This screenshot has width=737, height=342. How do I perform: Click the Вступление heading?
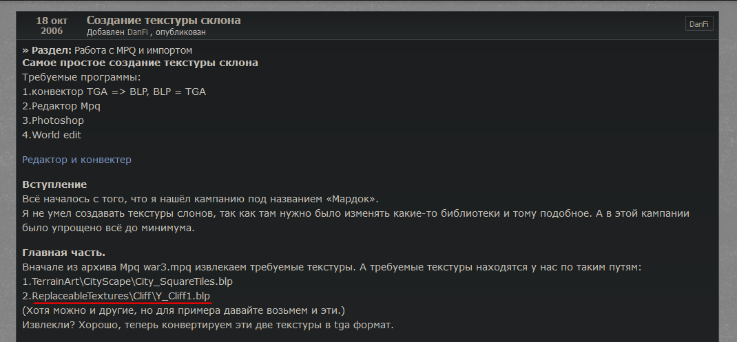54,184
